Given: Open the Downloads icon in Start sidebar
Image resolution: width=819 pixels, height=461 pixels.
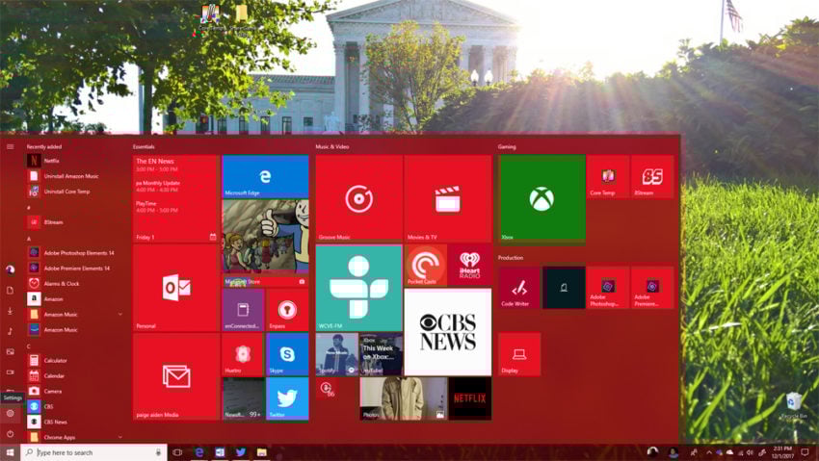Looking at the screenshot, I should (x=10, y=311).
